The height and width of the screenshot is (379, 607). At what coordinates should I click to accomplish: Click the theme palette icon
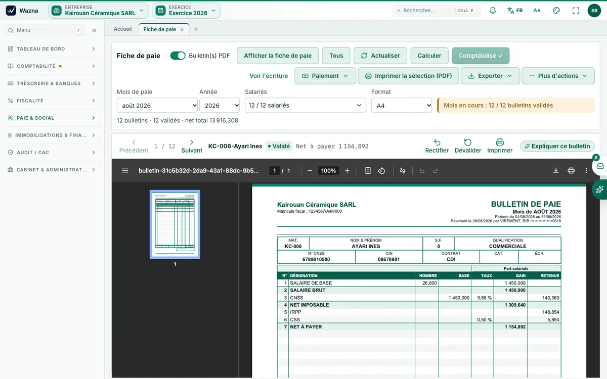556,11
